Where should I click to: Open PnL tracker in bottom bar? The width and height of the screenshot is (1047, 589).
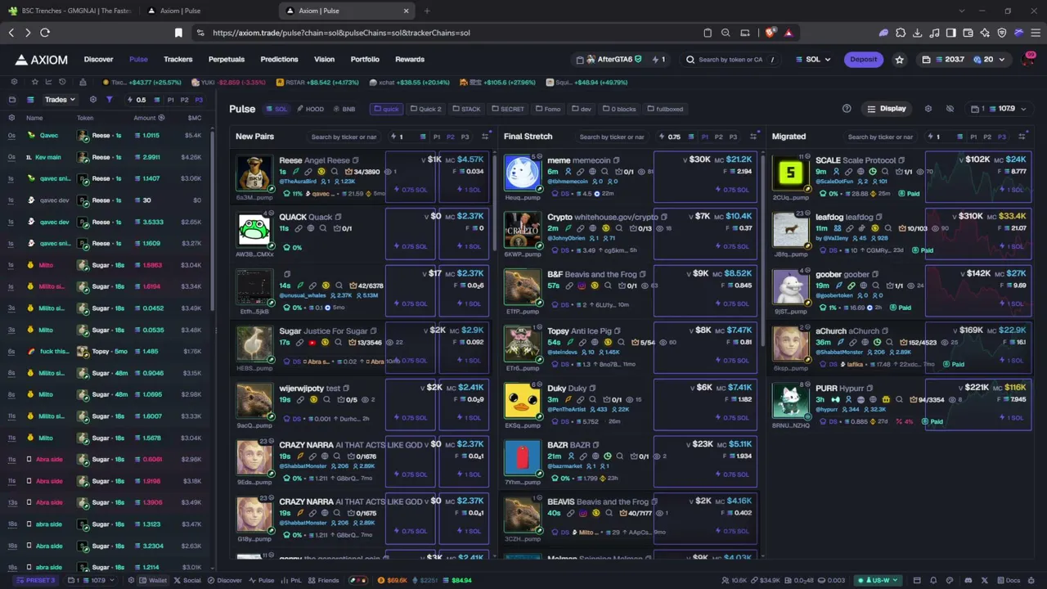pyautogui.click(x=291, y=580)
